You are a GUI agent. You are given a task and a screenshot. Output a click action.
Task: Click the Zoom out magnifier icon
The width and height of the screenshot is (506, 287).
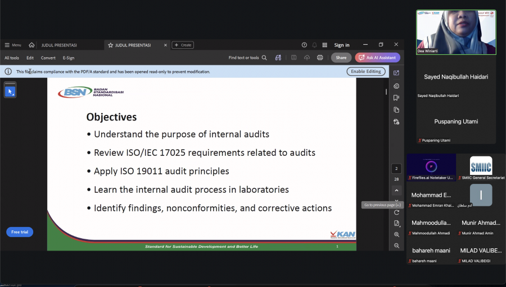pos(396,246)
